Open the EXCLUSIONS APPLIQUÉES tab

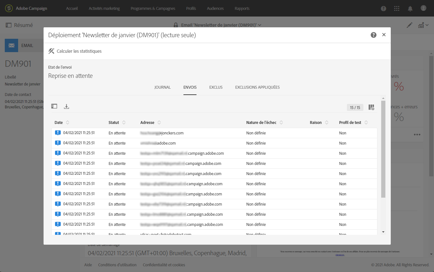tap(258, 87)
